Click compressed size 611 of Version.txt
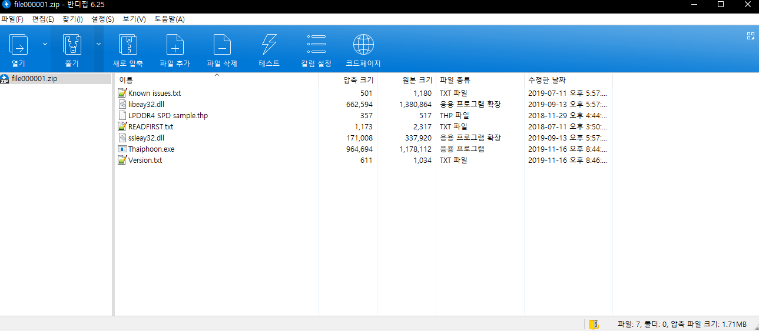The height and width of the screenshot is (331, 759). [x=366, y=160]
